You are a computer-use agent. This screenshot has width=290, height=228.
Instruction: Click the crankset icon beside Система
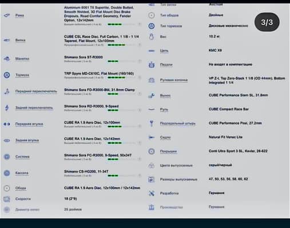pyautogui.click(x=7, y=157)
